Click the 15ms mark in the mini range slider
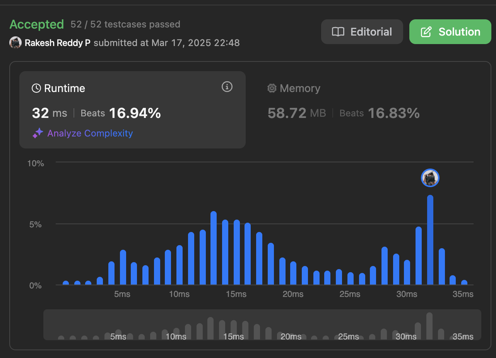Screen dimensions: 496x358 (234, 337)
